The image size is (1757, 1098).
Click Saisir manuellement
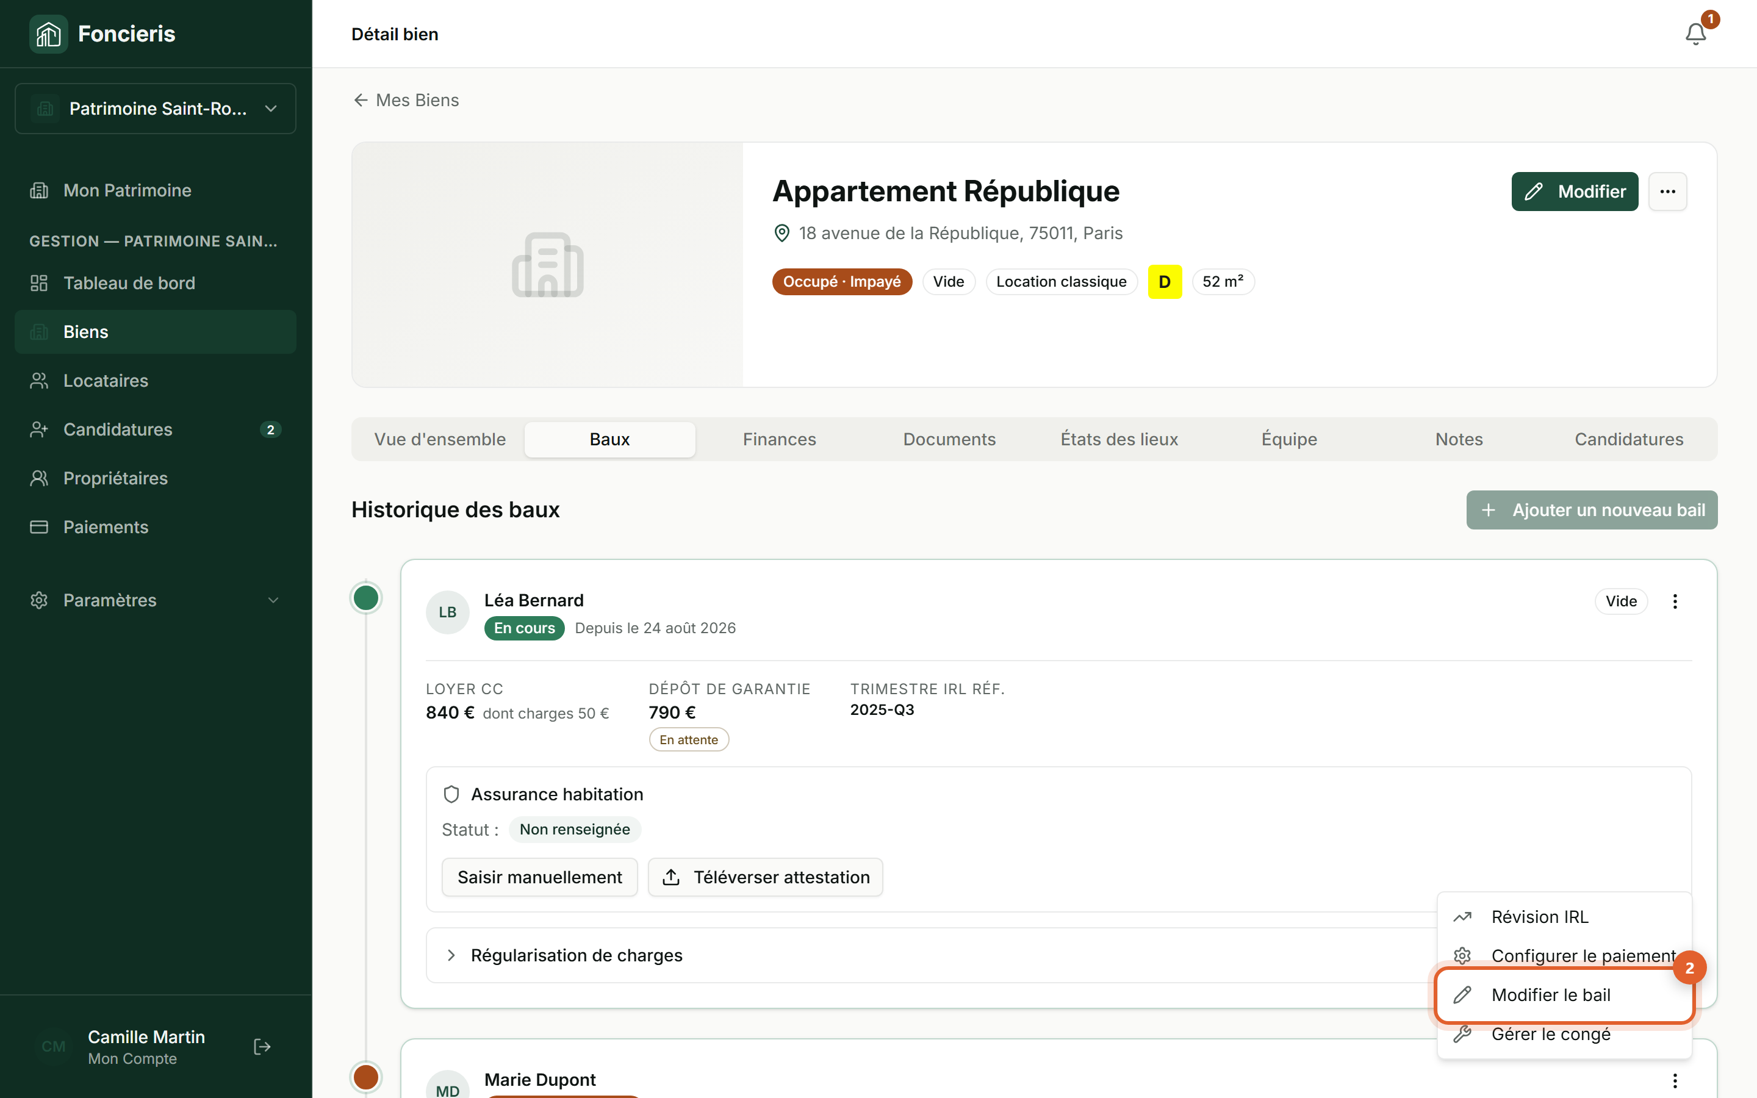pyautogui.click(x=539, y=877)
